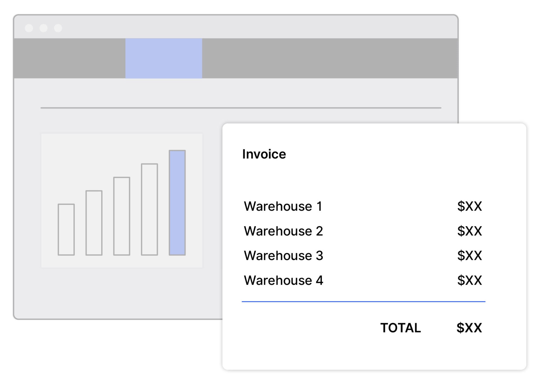Click the Invoice heading

click(264, 154)
